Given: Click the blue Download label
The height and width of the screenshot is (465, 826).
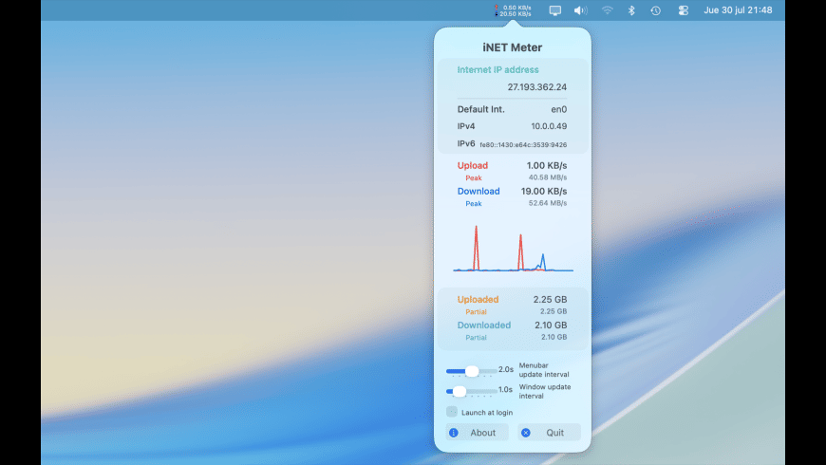Looking at the screenshot, I should coord(479,191).
